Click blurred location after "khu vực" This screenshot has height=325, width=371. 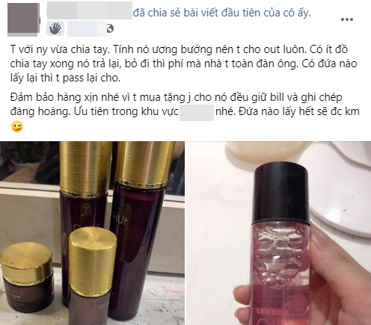coord(197,113)
